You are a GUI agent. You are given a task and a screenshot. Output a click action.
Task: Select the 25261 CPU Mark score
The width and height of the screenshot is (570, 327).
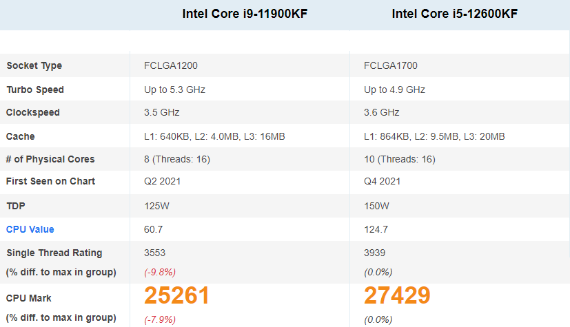coord(176,295)
